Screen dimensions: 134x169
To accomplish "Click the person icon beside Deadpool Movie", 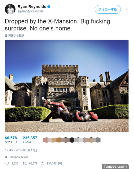I will tap(6, 157).
